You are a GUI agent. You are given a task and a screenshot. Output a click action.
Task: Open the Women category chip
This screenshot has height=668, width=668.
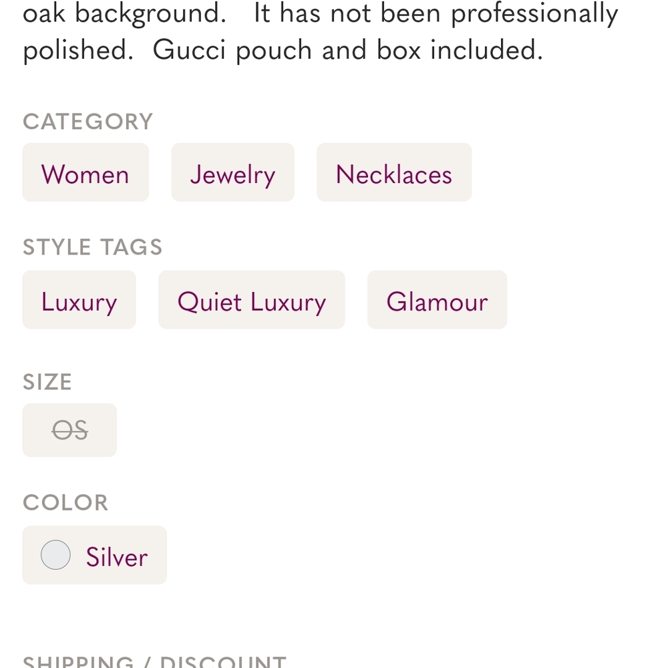click(86, 172)
